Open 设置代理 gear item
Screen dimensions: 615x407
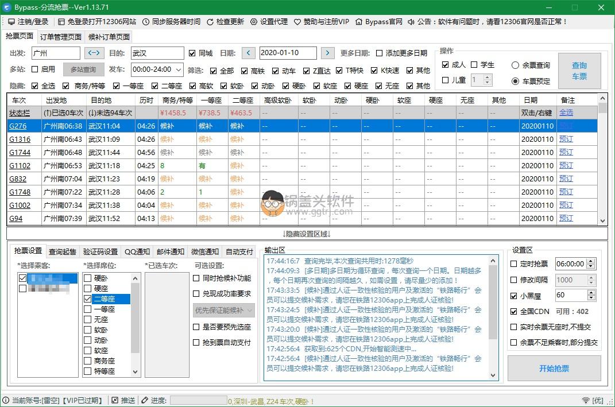click(269, 22)
